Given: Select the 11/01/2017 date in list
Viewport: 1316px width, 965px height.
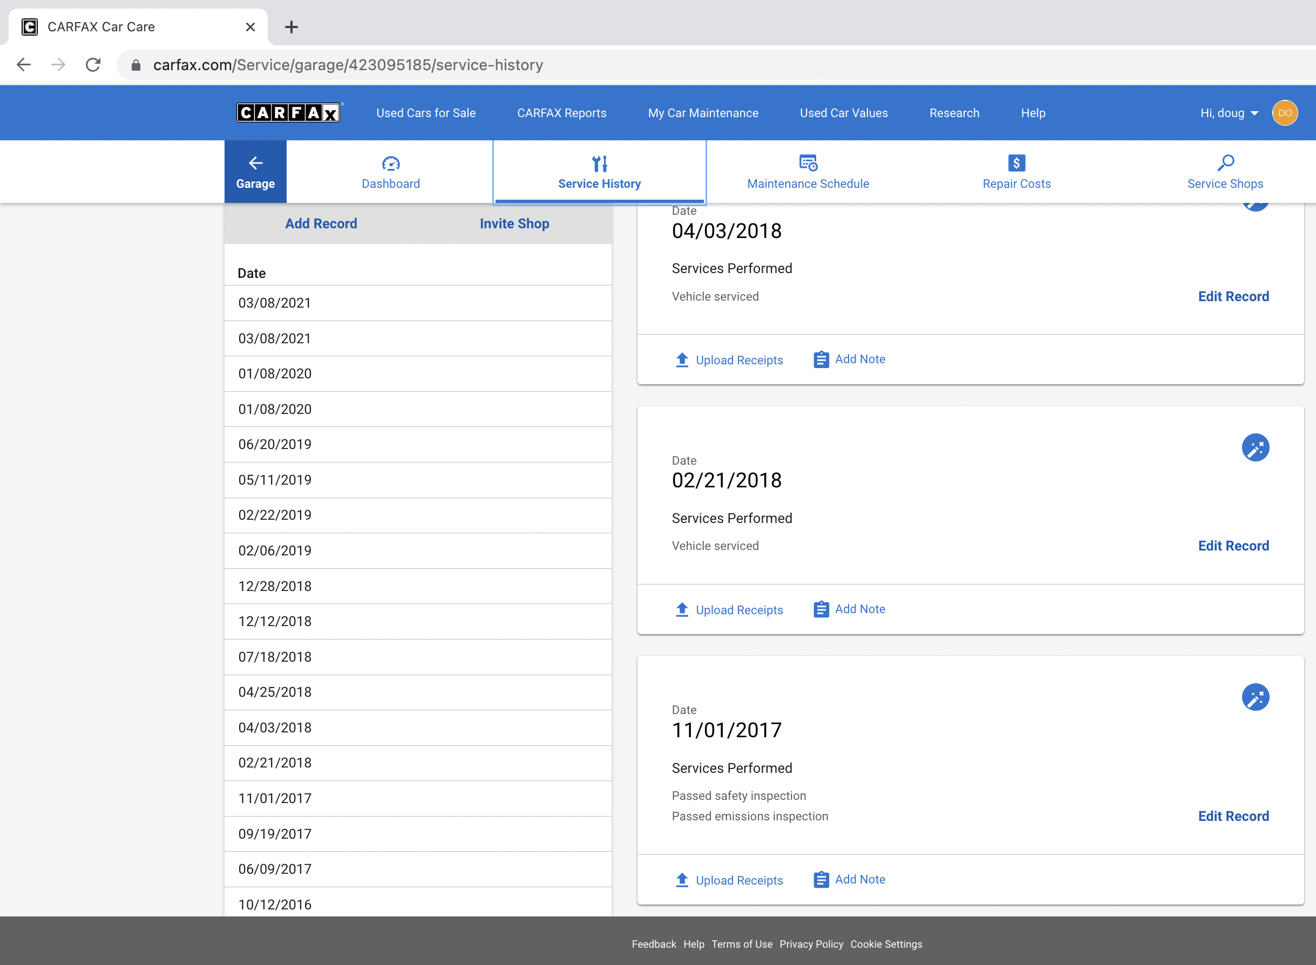Looking at the screenshot, I should tap(418, 799).
